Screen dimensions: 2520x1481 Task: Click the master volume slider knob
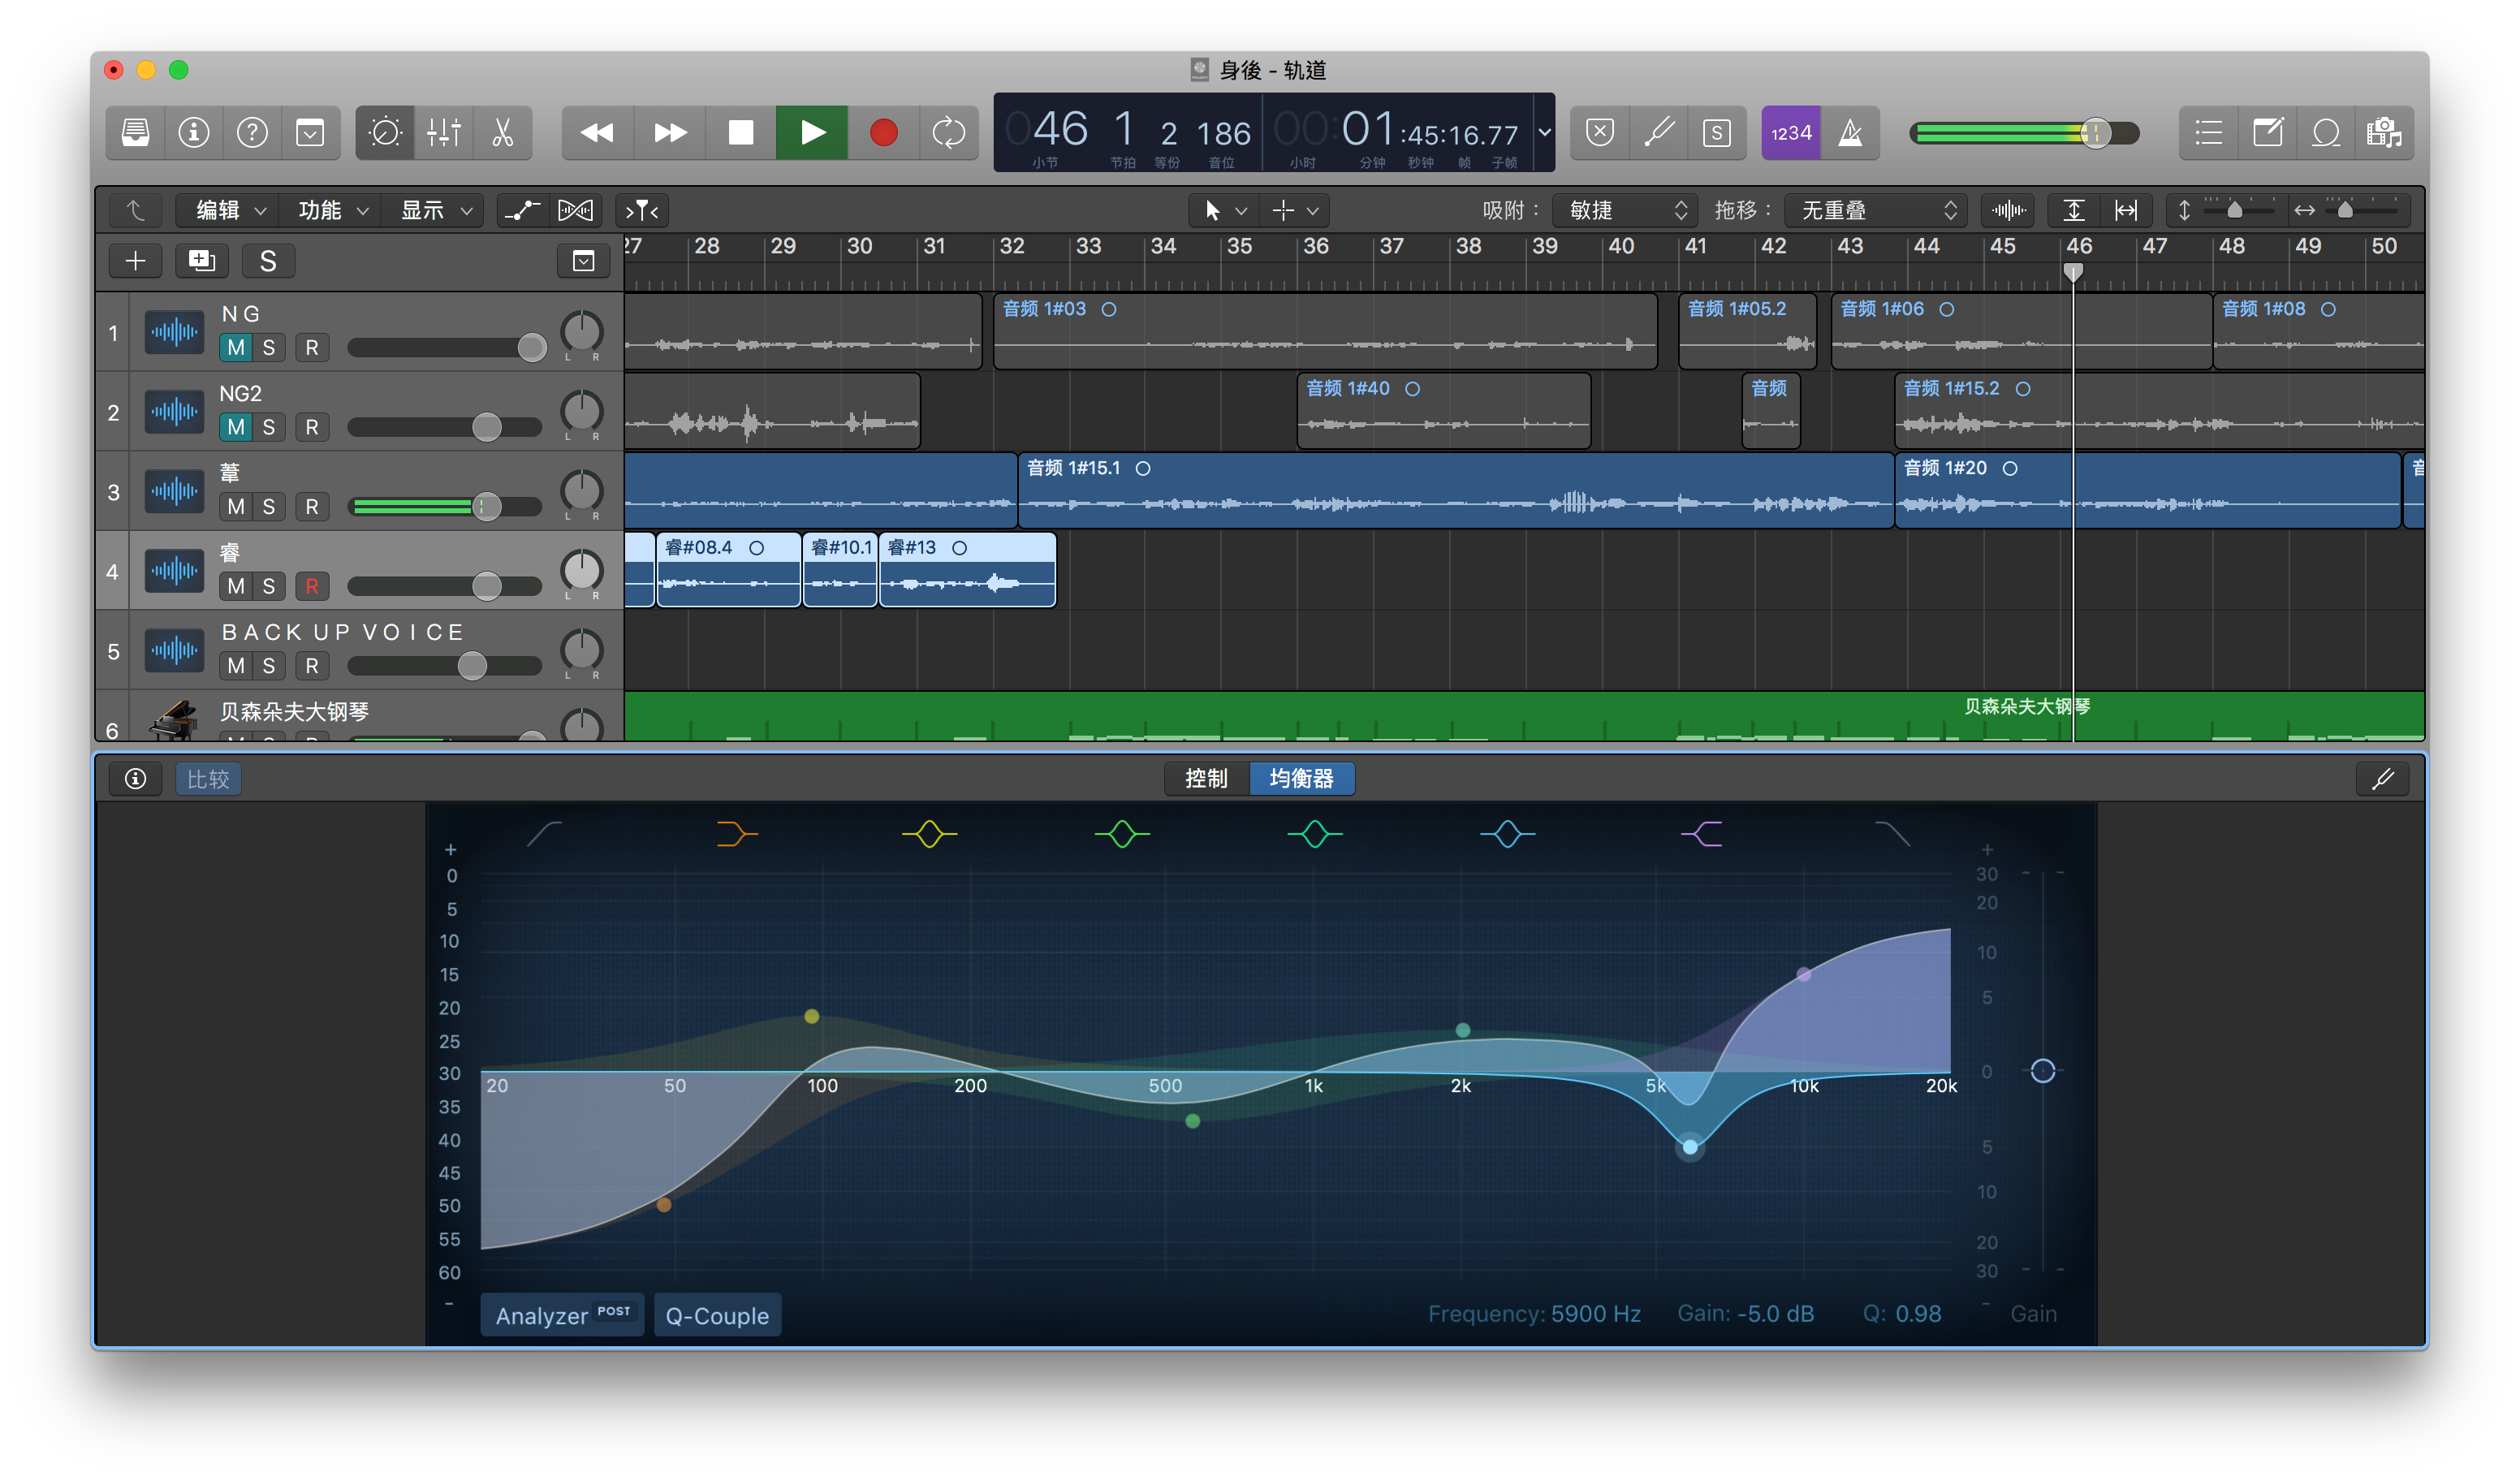[x=2095, y=133]
